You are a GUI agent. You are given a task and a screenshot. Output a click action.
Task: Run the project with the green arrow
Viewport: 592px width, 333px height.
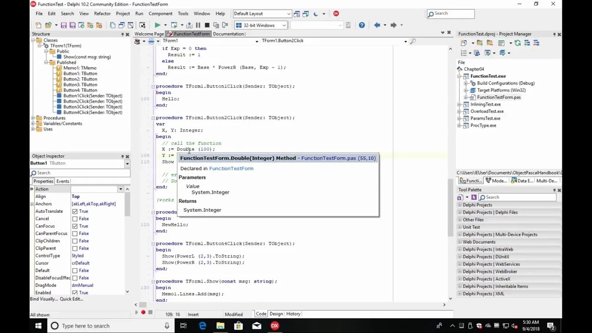tap(157, 25)
